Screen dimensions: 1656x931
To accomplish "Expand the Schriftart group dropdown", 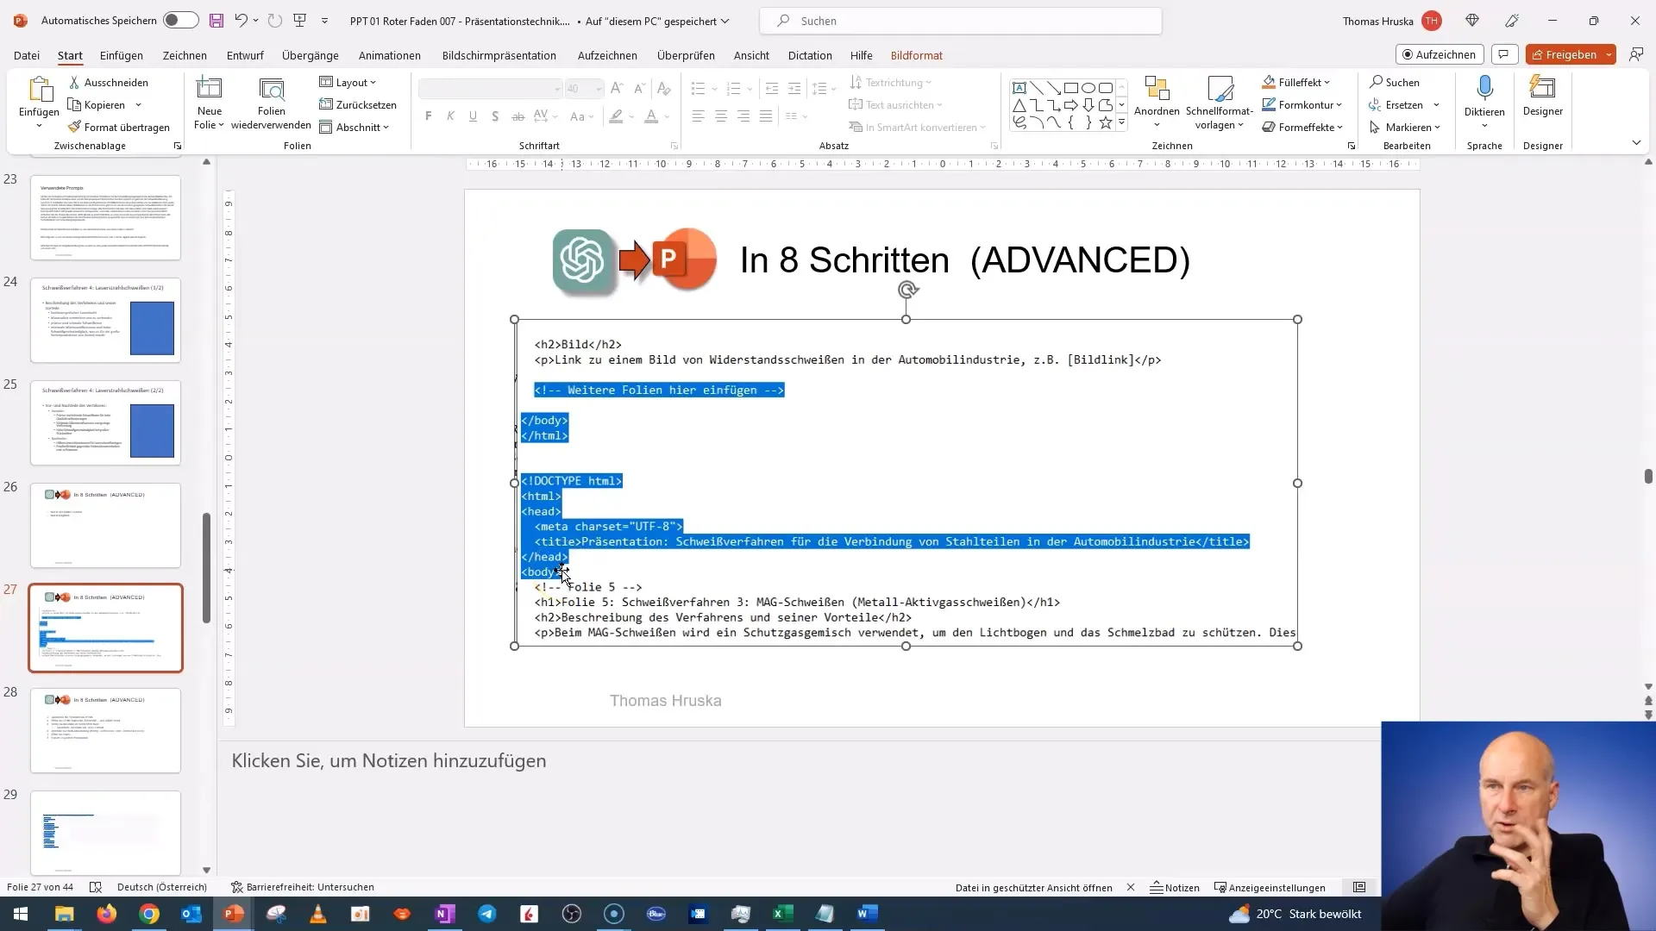I will point(672,146).
